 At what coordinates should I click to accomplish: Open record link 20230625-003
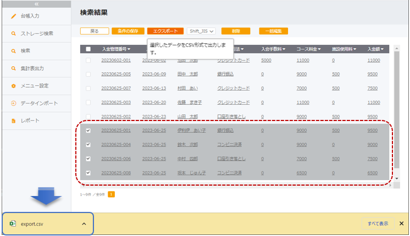tap(116, 102)
